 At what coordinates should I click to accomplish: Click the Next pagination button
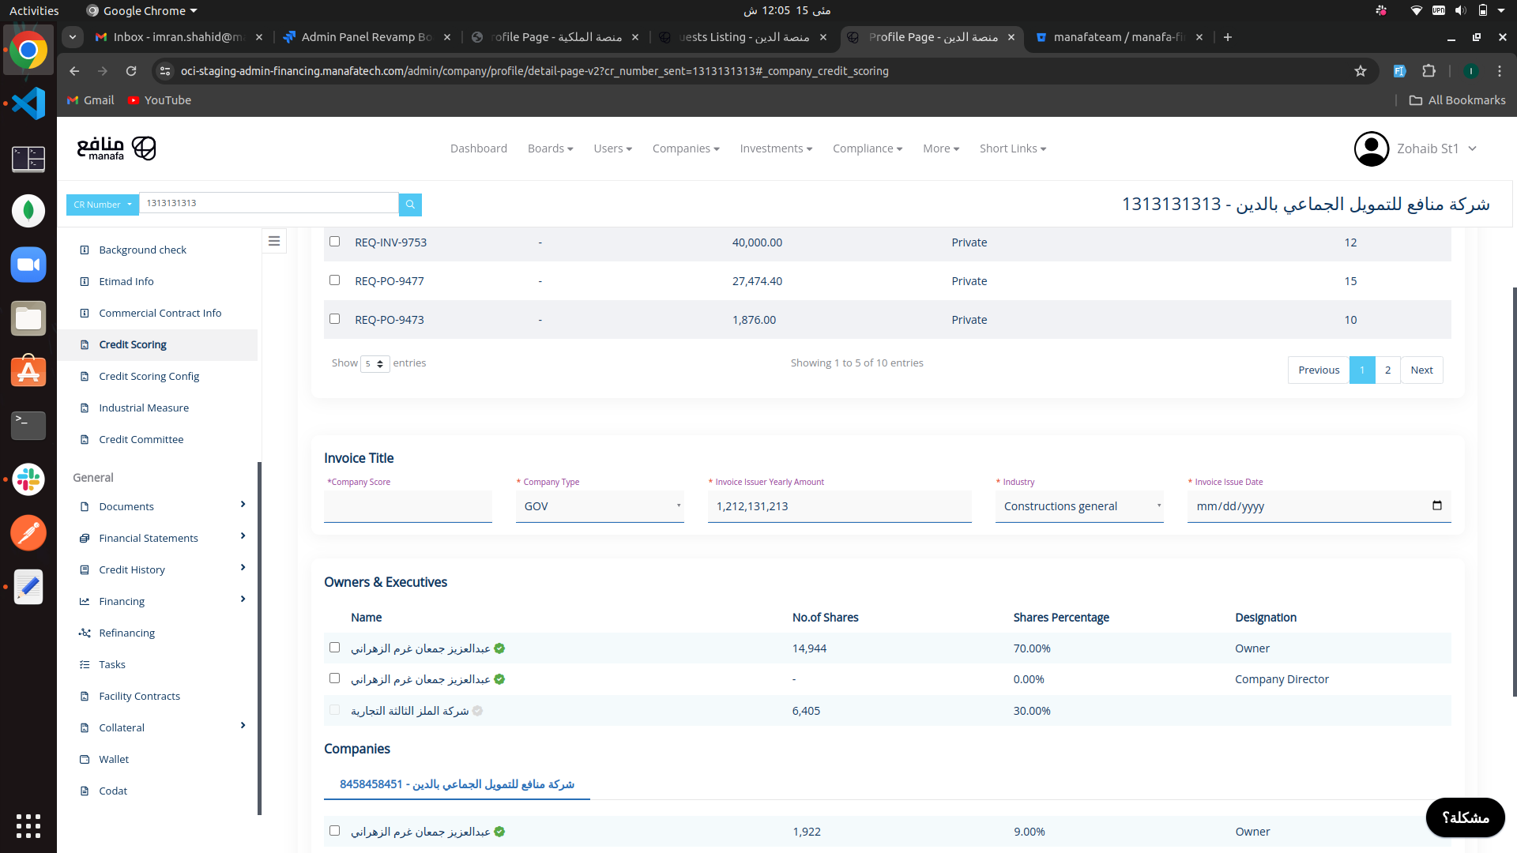(x=1421, y=370)
